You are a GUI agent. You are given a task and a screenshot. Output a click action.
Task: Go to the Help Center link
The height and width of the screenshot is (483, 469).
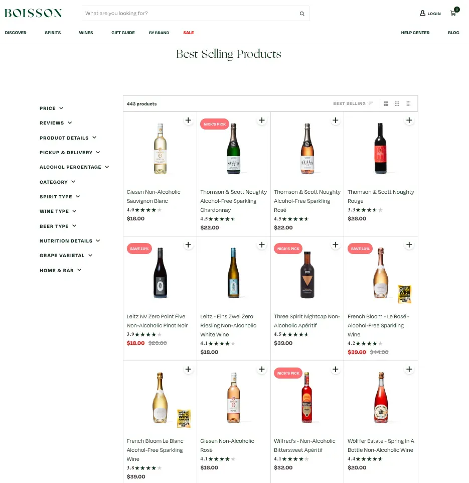click(x=415, y=33)
